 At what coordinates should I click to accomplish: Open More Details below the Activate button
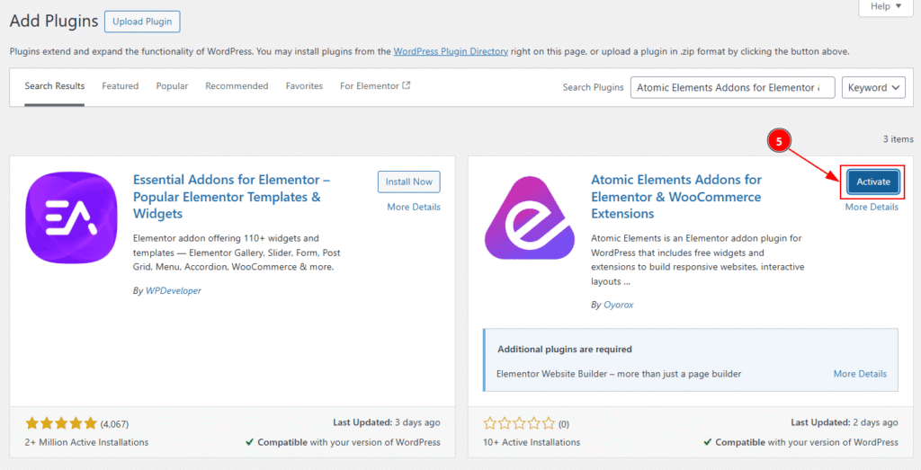[872, 207]
